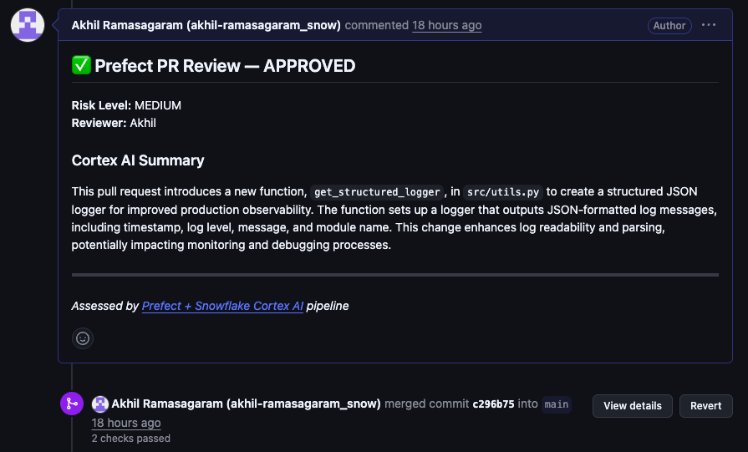748x452 pixels.
Task: Click the 'Reviewer: Akhil' line
Action: (x=114, y=123)
